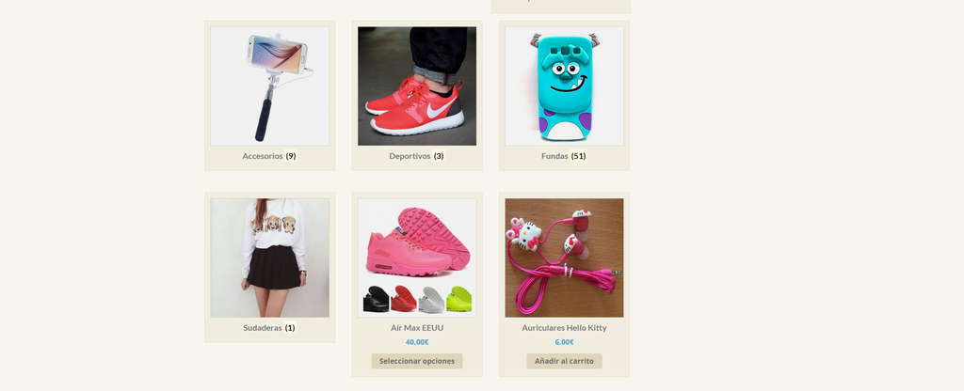Click the Añadir al carrito button
964x391 pixels.
tap(565, 361)
